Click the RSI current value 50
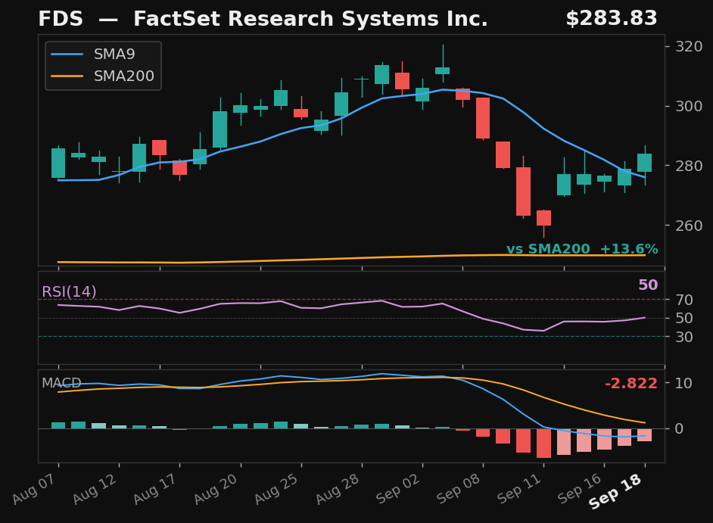Image resolution: width=713 pixels, height=523 pixels. point(648,285)
